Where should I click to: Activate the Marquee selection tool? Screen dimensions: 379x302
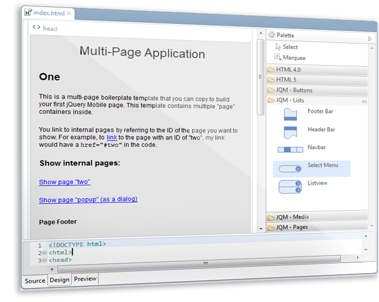(x=294, y=58)
